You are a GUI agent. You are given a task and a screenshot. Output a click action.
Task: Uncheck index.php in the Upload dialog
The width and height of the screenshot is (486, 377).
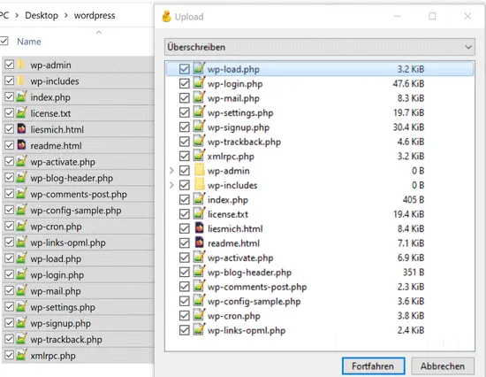[185, 200]
